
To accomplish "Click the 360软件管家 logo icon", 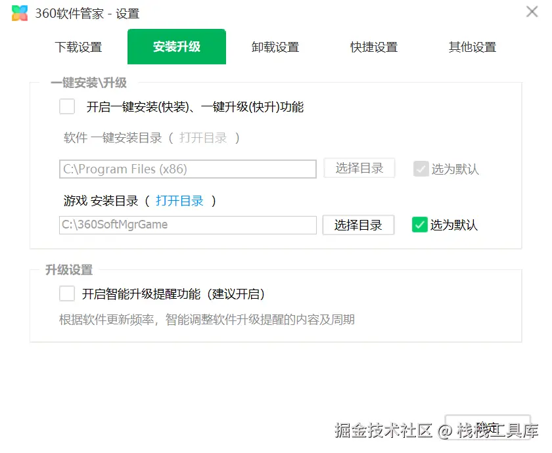I will pyautogui.click(x=19, y=13).
